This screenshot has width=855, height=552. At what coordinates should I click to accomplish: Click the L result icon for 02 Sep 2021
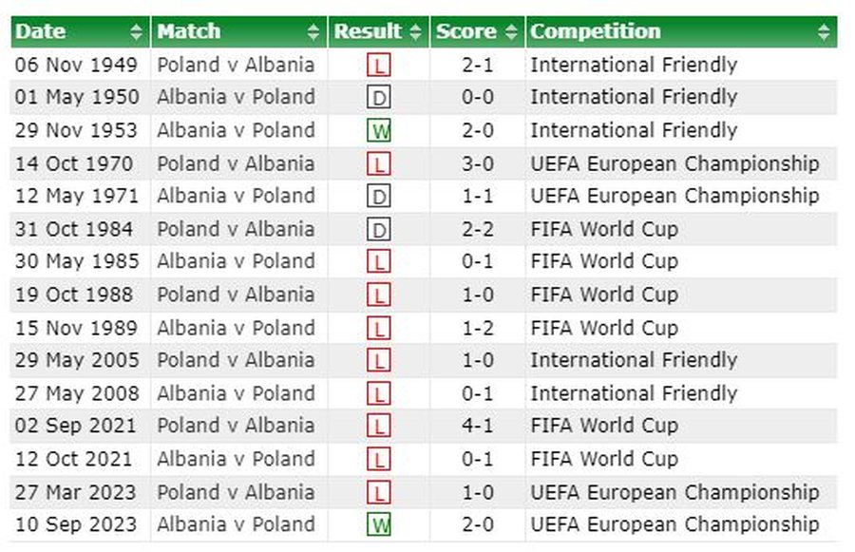click(x=379, y=427)
